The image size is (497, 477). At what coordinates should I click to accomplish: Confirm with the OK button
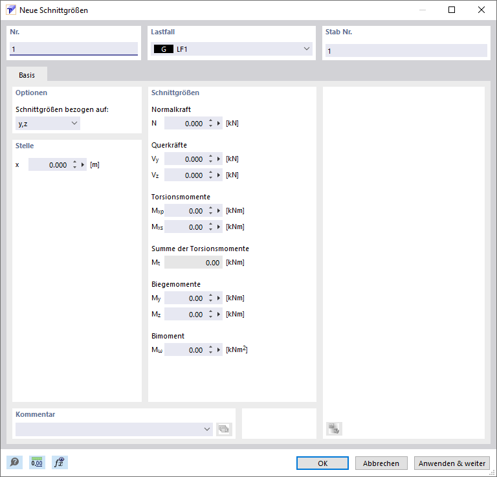pos(322,463)
